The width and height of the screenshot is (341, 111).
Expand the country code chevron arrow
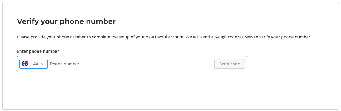43,64
